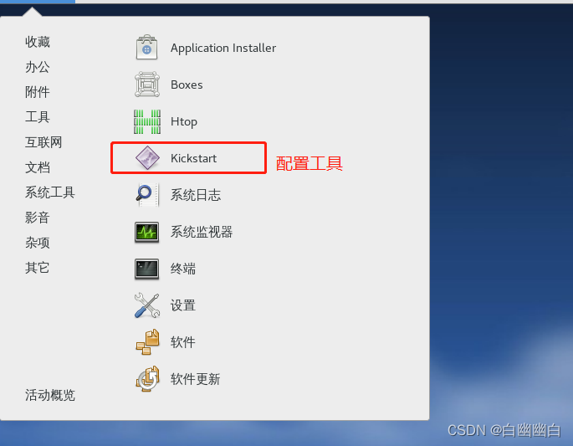Select the 系统监视器 label
Image resolution: width=573 pixels, height=446 pixels.
[x=202, y=232]
